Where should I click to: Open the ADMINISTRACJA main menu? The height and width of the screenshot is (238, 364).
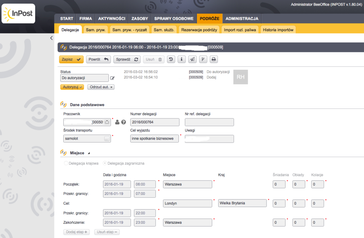242,18
